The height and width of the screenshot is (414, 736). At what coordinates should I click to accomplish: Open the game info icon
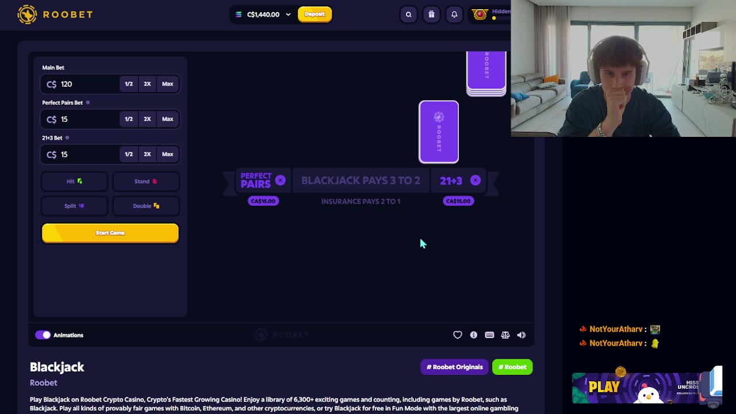click(474, 335)
